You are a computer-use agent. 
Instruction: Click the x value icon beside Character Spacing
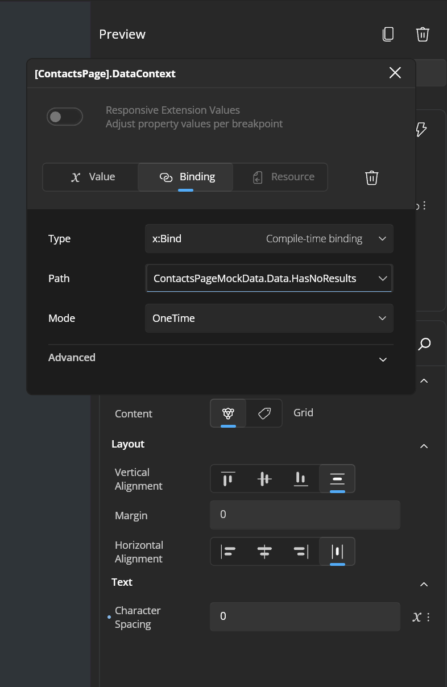[x=416, y=617]
